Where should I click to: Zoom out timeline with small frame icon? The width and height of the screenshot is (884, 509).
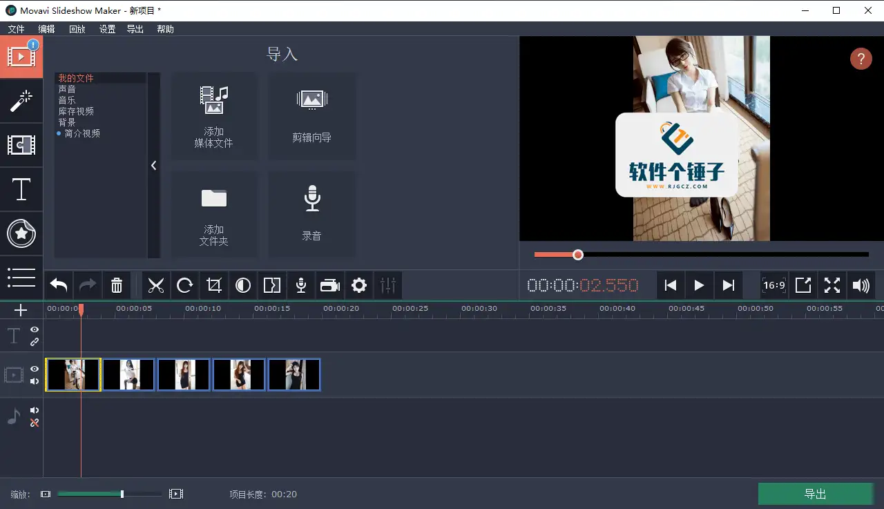point(46,494)
